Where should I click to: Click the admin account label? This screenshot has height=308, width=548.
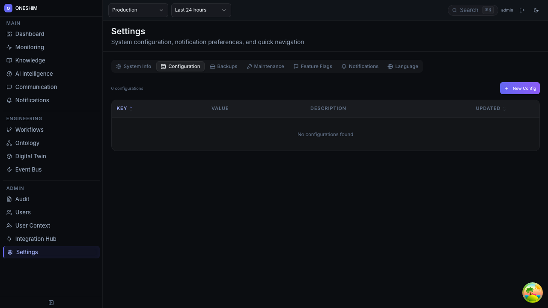(x=507, y=10)
